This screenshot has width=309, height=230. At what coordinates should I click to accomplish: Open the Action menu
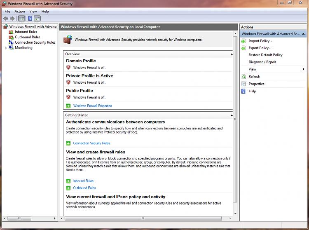pos(20,12)
